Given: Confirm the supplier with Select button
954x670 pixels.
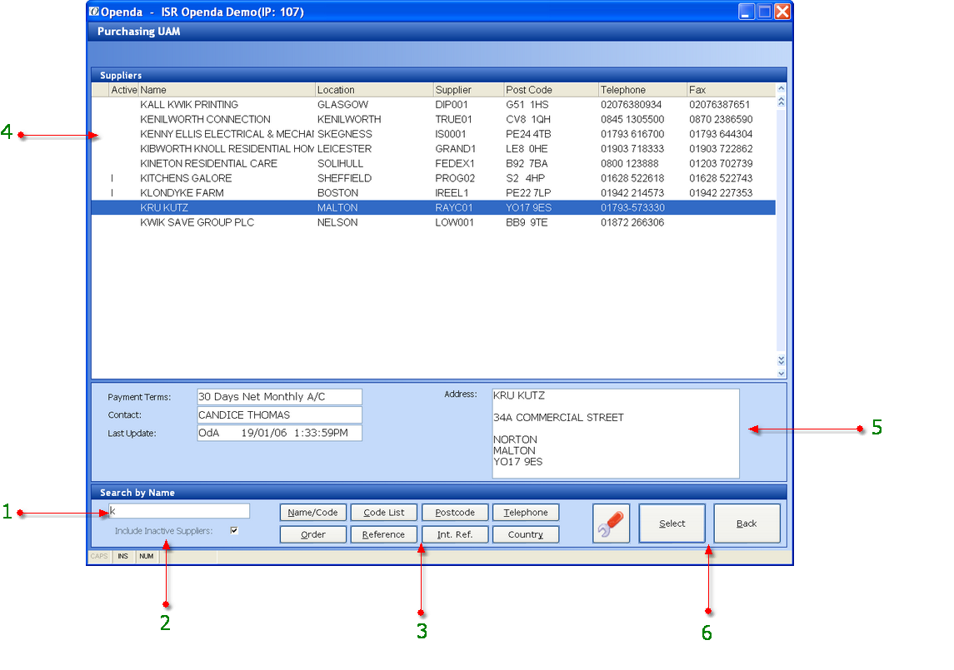Looking at the screenshot, I should click(672, 524).
